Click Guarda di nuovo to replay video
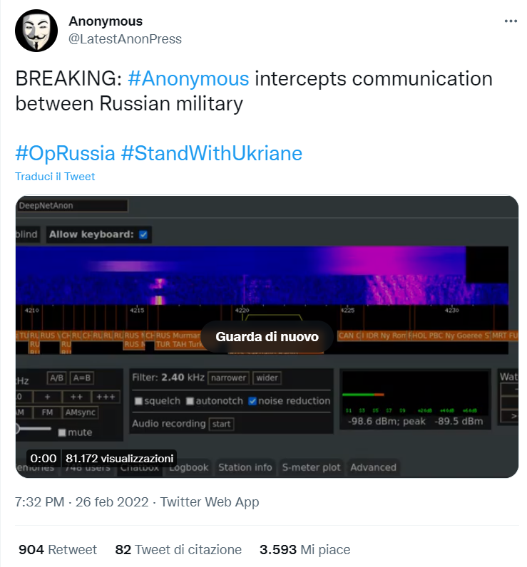The width and height of the screenshot is (527, 567). point(267,337)
